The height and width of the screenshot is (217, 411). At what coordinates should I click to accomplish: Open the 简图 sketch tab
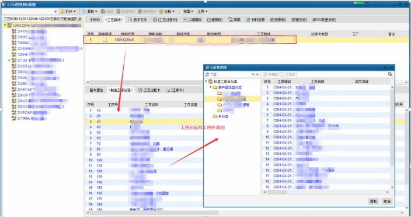click(x=234, y=20)
